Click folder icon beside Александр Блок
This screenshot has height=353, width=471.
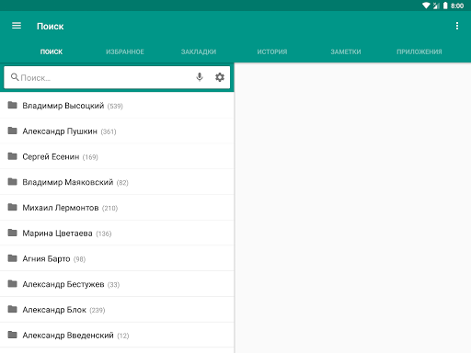coord(12,309)
